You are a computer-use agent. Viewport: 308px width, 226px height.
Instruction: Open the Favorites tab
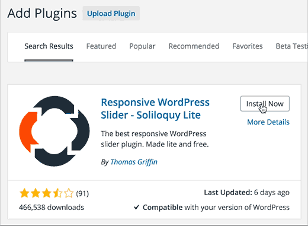[248, 46]
